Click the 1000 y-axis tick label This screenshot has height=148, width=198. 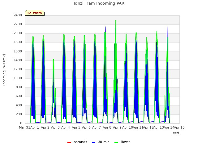[18, 78]
